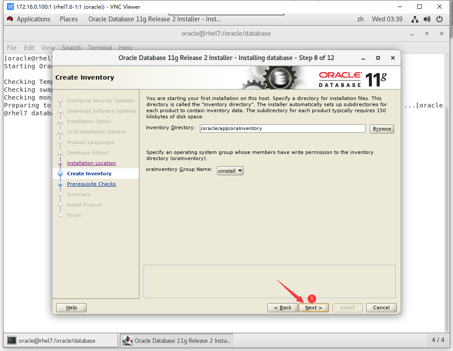The width and height of the screenshot is (453, 351).
Task: Close the Oracle installer dialog
Action: coord(392,58)
